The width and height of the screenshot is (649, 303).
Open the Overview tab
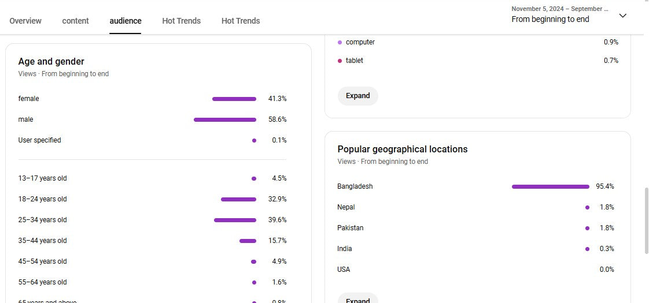pyautogui.click(x=25, y=21)
